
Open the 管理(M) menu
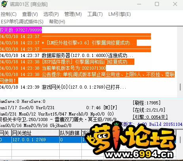(x=73, y=14)
